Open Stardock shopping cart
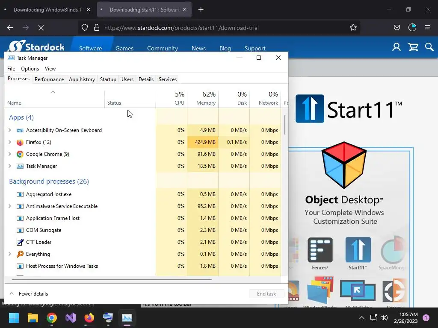Image resolution: width=438 pixels, height=328 pixels. (x=413, y=47)
